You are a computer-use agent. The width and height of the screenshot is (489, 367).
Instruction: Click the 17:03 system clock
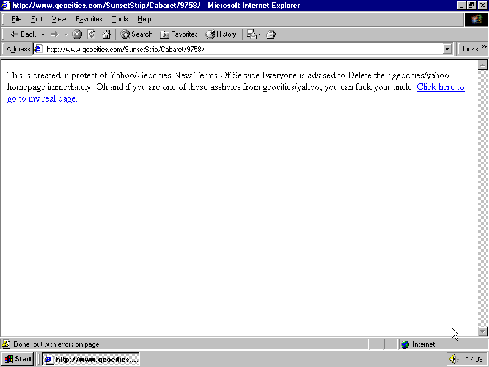click(x=474, y=360)
